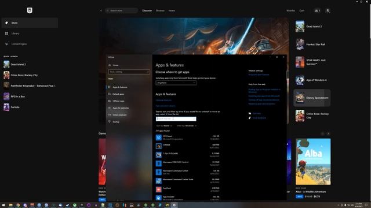
Task: Click Give feedback link in Settings
Action: pyautogui.click(x=259, y=118)
